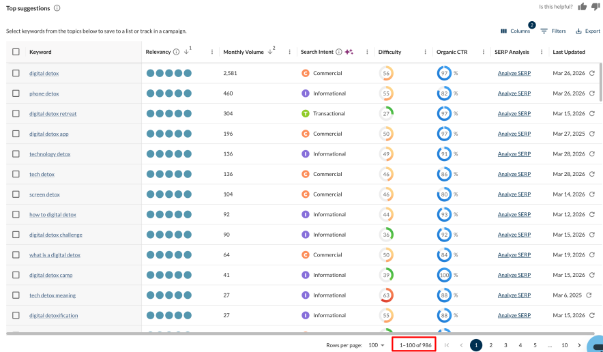Go to page 4

[520, 345]
